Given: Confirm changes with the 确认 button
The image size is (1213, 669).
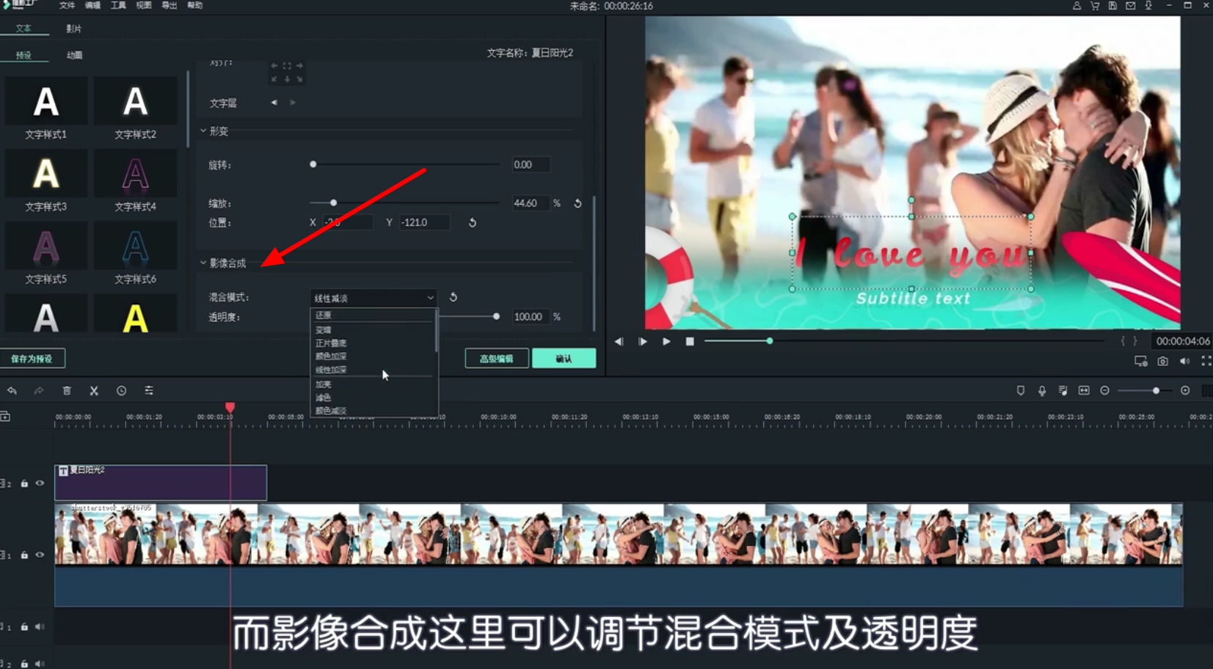Looking at the screenshot, I should pyautogui.click(x=564, y=359).
